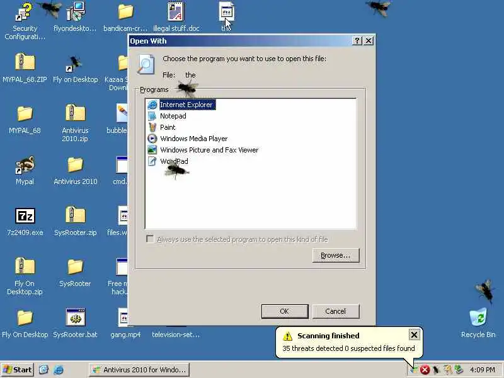The width and height of the screenshot is (504, 378).
Task: Select the Fly on Desktop shortcut
Action: pos(75,68)
